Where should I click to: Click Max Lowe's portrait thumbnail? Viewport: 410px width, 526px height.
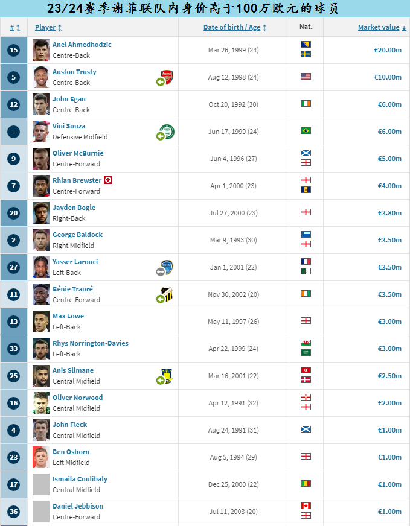(41, 321)
